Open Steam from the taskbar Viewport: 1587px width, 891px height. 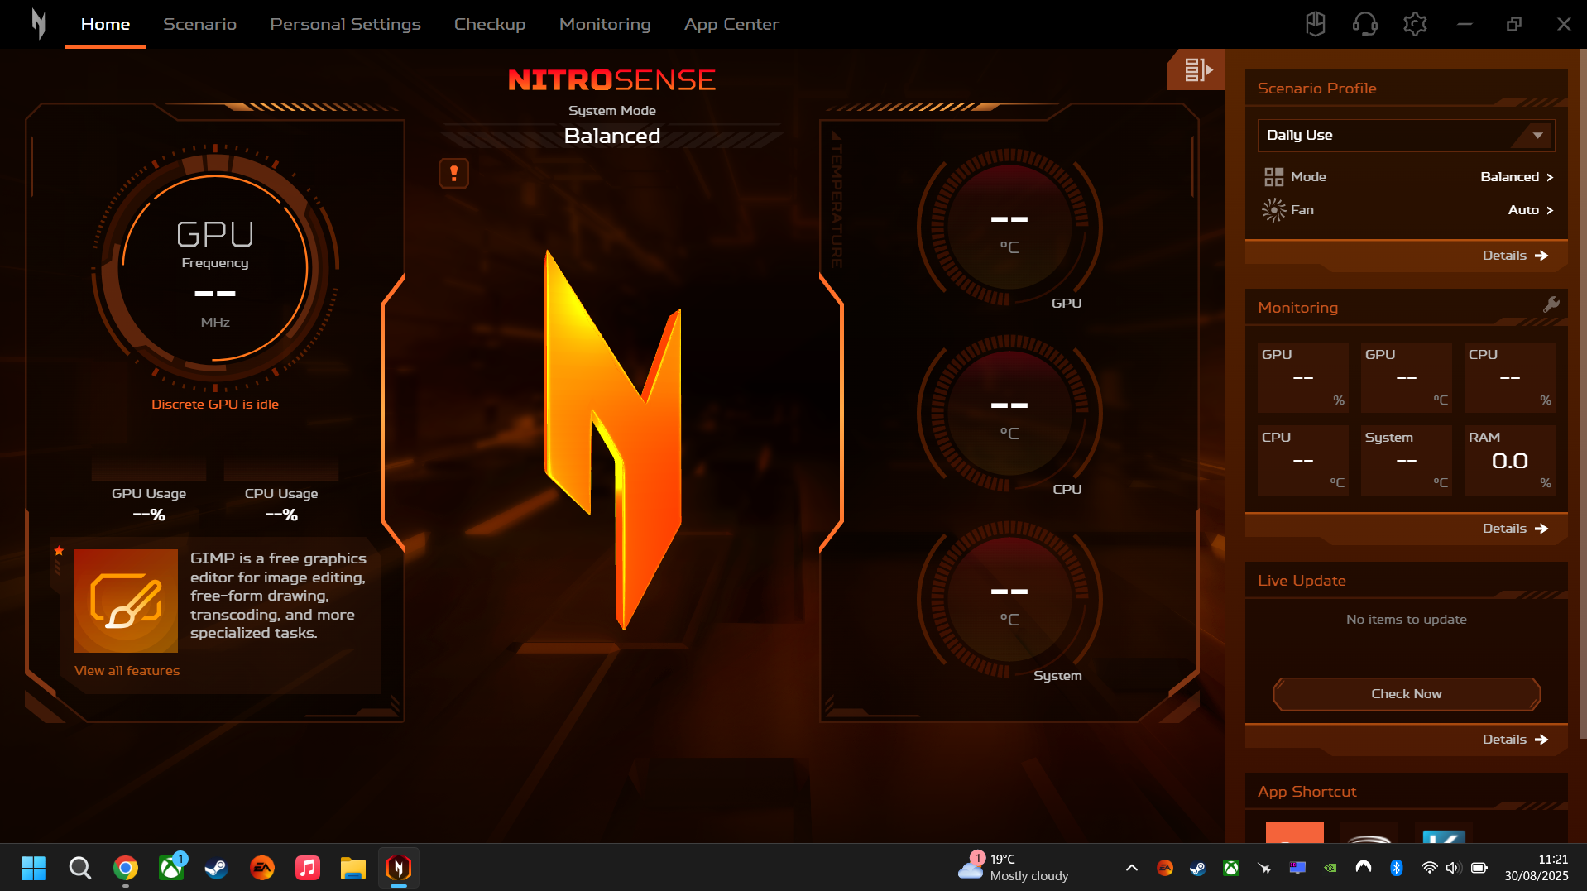pyautogui.click(x=217, y=868)
